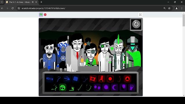
Task: Click the green mohawk character
Action: click(119, 53)
